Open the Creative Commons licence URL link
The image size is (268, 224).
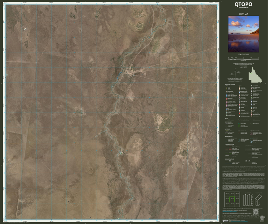pos(239,222)
